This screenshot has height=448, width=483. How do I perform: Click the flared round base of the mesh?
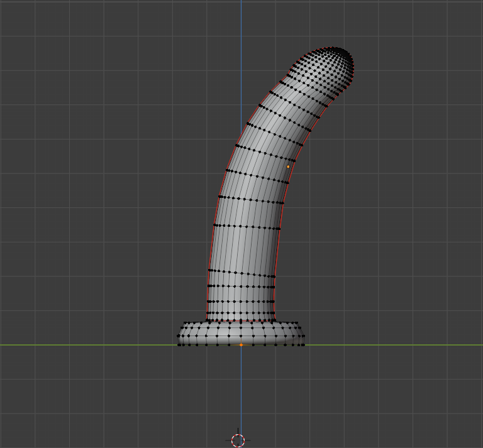[x=241, y=334]
